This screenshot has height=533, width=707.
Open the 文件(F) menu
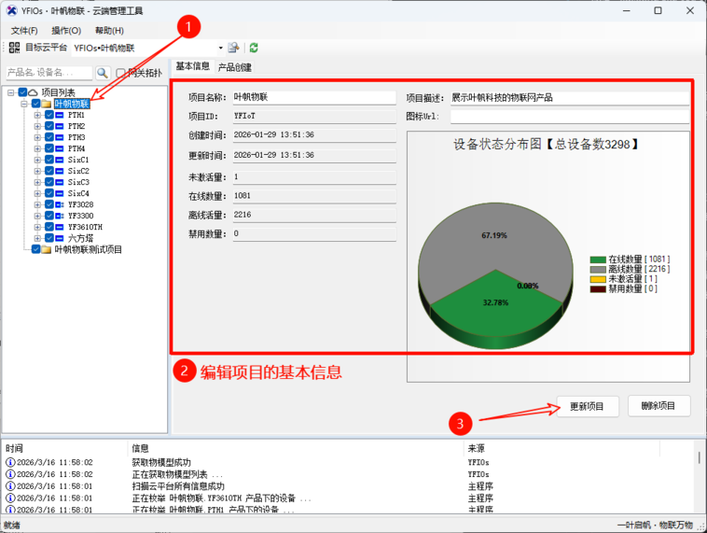pos(24,30)
